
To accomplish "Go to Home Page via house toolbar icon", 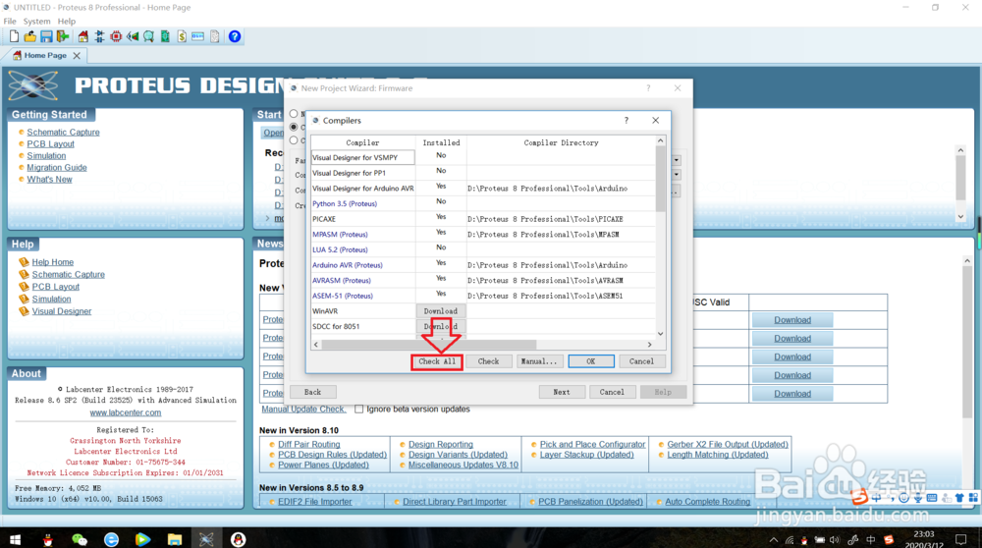I will (x=83, y=36).
